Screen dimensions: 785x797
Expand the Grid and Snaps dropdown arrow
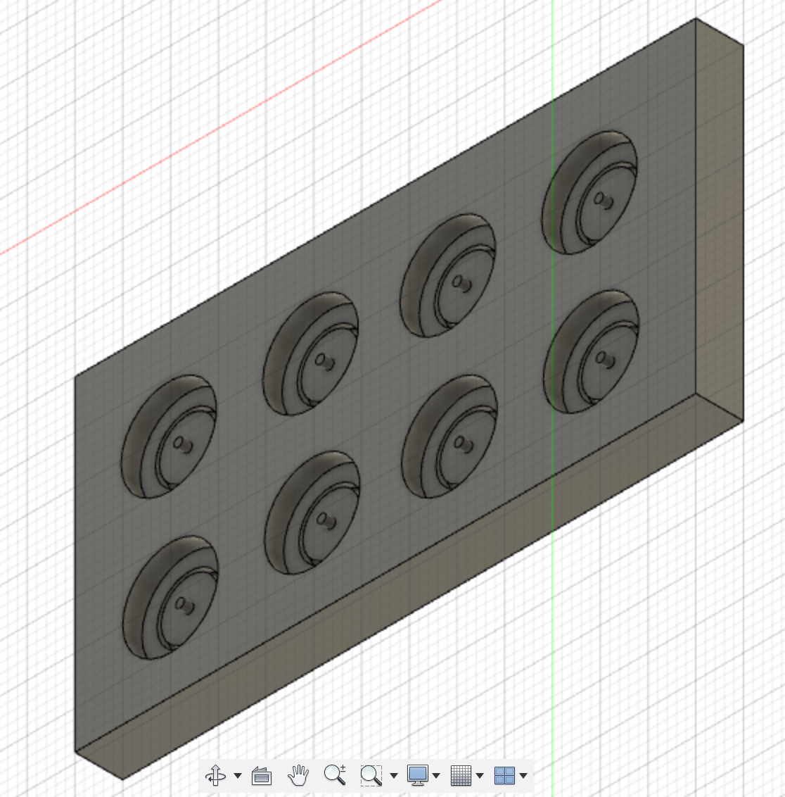point(480,776)
